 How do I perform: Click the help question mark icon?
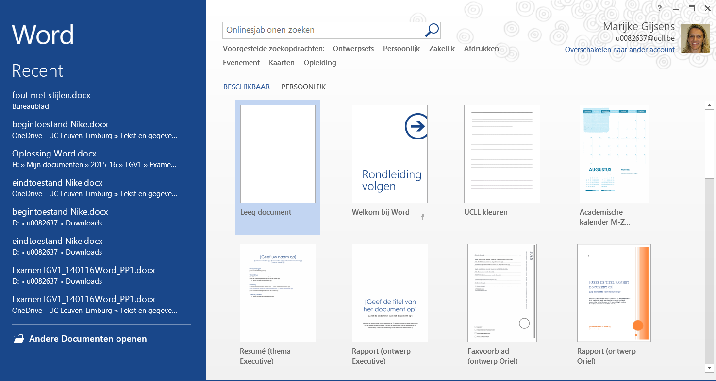pyautogui.click(x=660, y=8)
